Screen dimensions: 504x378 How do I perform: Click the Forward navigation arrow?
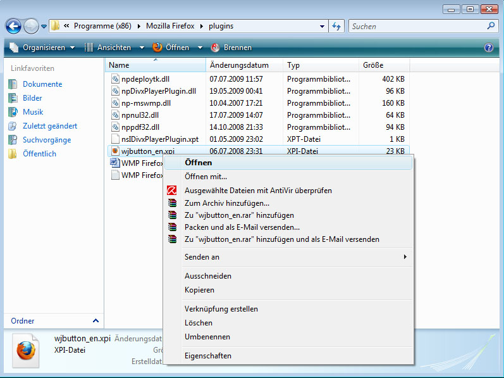tap(31, 27)
